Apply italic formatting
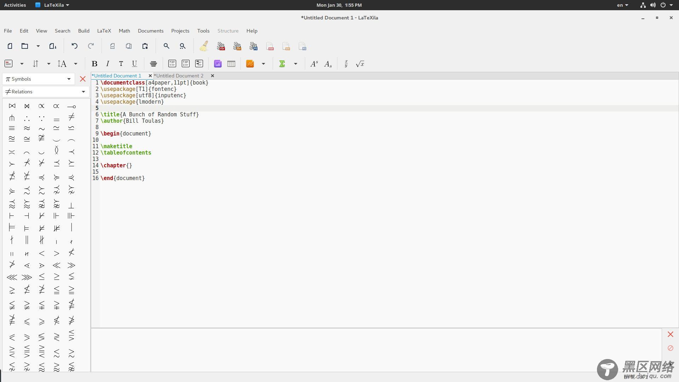This screenshot has height=382, width=679. coord(108,64)
